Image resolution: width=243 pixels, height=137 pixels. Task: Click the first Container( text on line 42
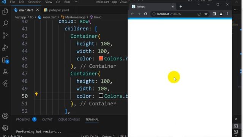coord(85,36)
